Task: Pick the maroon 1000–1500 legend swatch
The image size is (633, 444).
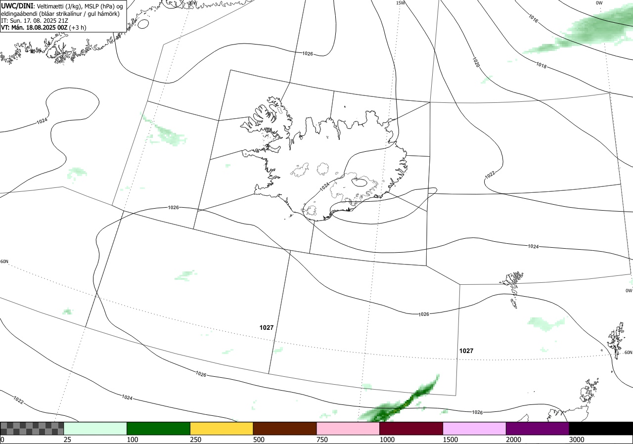Action: (411, 428)
